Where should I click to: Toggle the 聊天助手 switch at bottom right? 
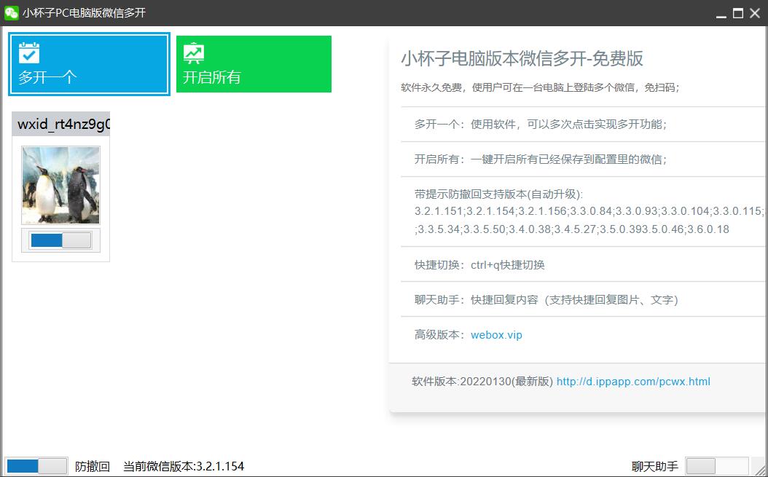point(716,466)
